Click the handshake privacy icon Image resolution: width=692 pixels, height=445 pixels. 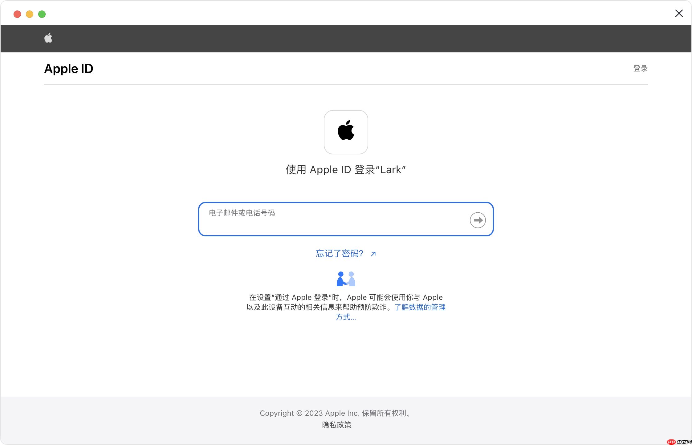[346, 279]
